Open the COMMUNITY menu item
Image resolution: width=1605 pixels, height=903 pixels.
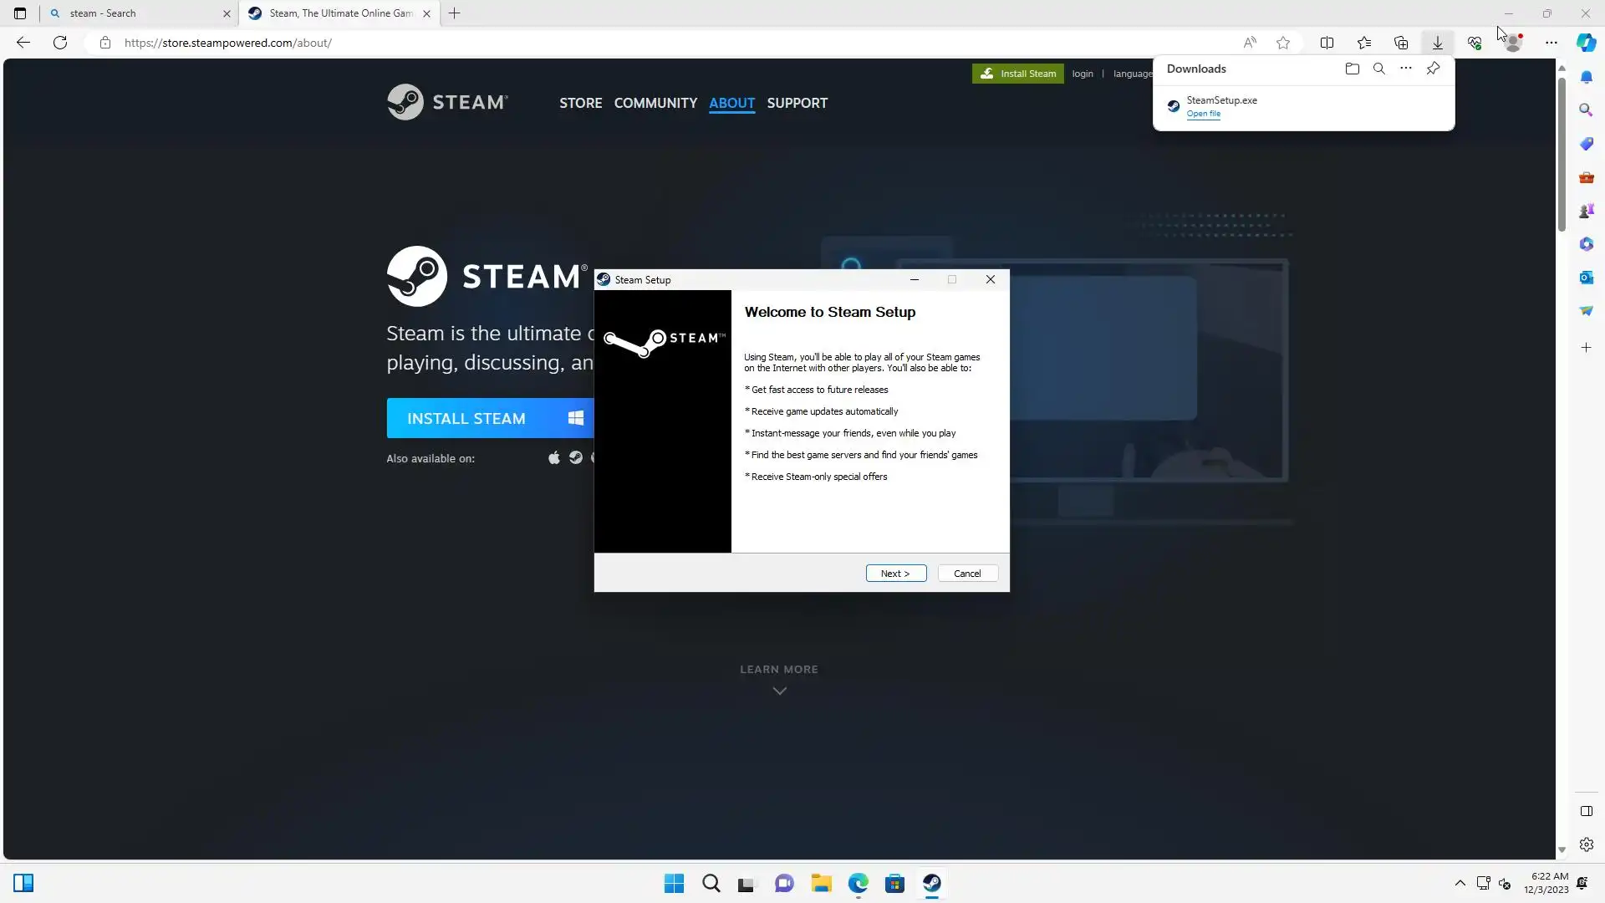coord(655,103)
